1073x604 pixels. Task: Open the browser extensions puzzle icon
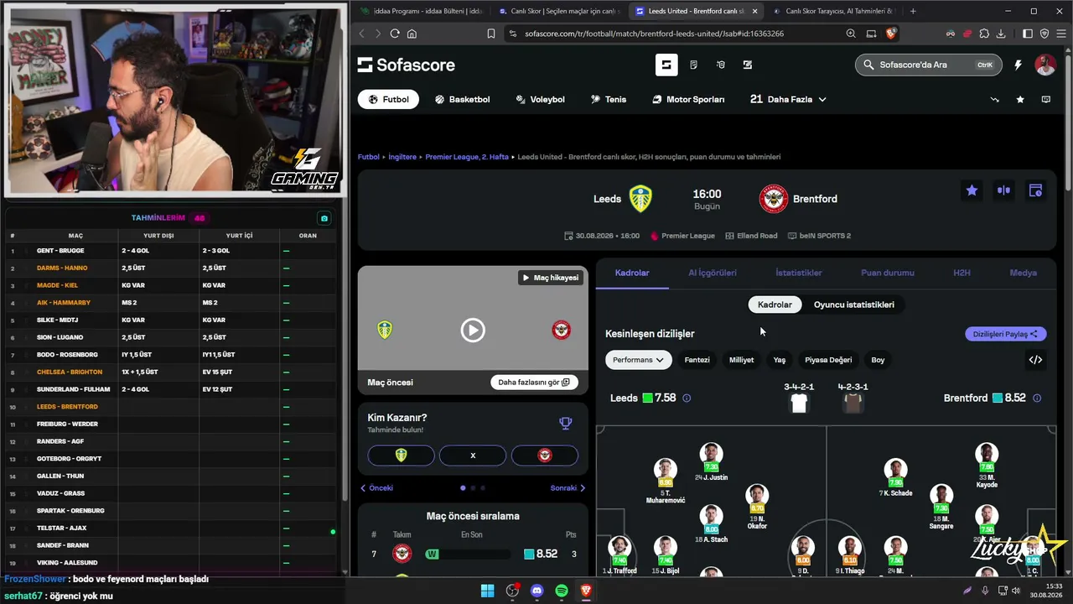tap(984, 34)
